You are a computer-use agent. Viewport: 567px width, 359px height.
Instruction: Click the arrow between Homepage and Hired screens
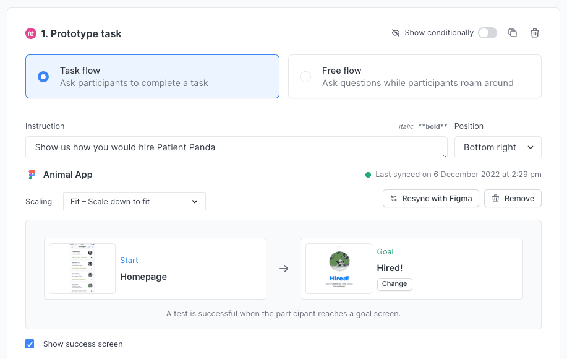pos(284,269)
